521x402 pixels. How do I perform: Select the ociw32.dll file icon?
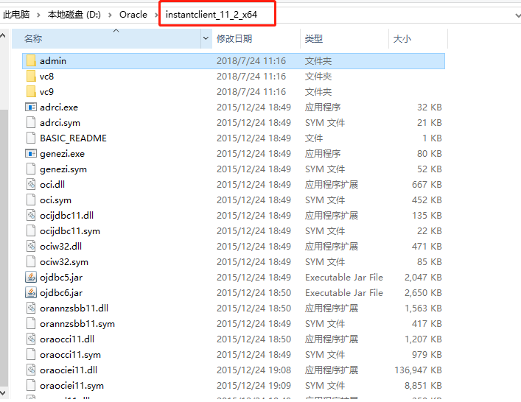[x=31, y=247]
